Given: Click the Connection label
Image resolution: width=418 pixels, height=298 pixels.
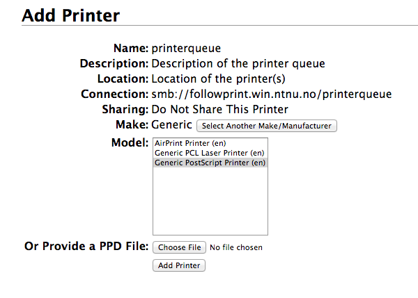Looking at the screenshot, I should coord(115,94).
